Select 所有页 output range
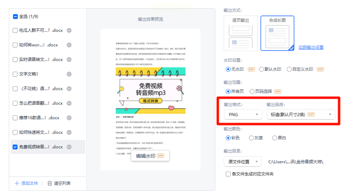 tap(228, 91)
